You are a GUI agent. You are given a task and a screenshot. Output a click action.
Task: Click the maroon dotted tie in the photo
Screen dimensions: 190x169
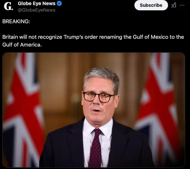[96, 148]
